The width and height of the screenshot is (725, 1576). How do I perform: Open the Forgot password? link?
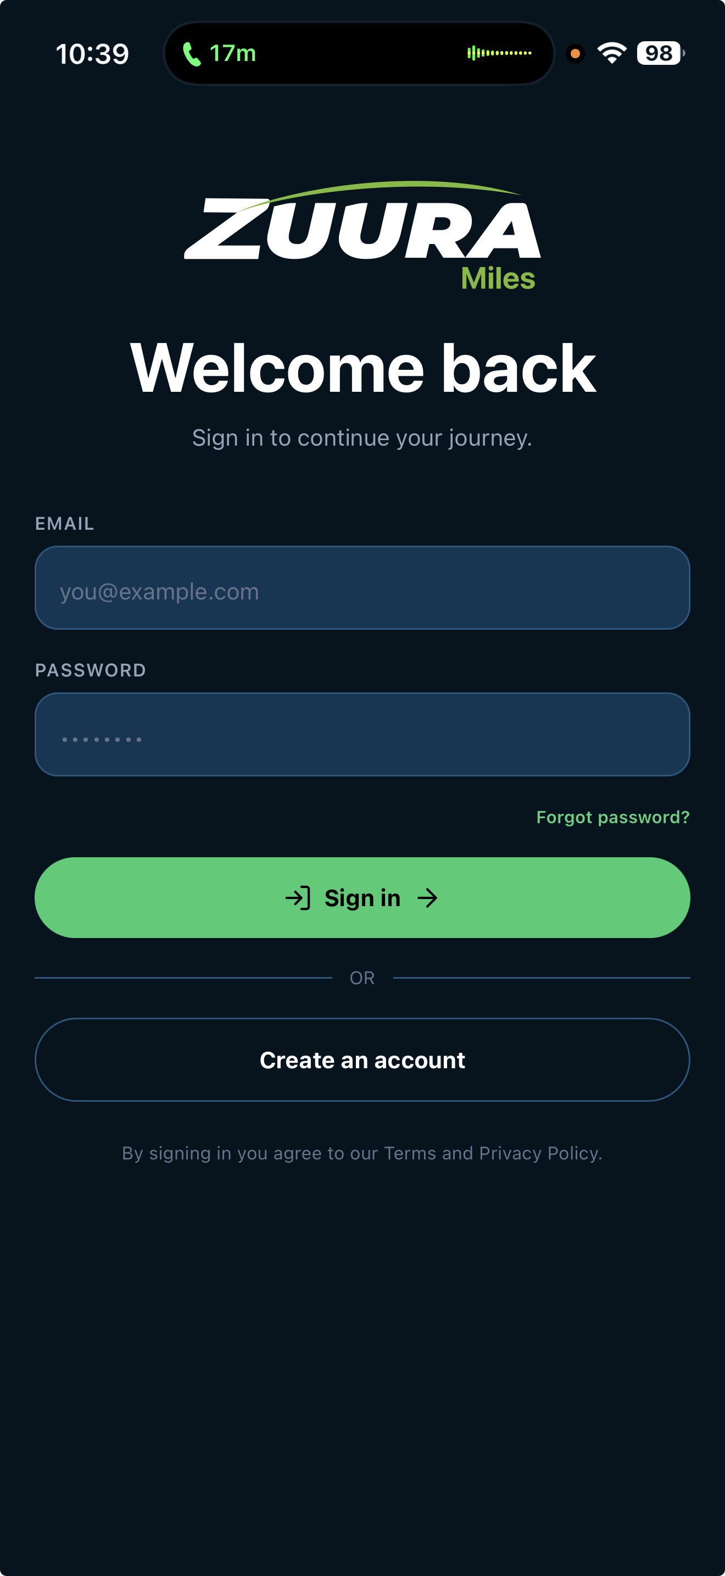click(612, 817)
